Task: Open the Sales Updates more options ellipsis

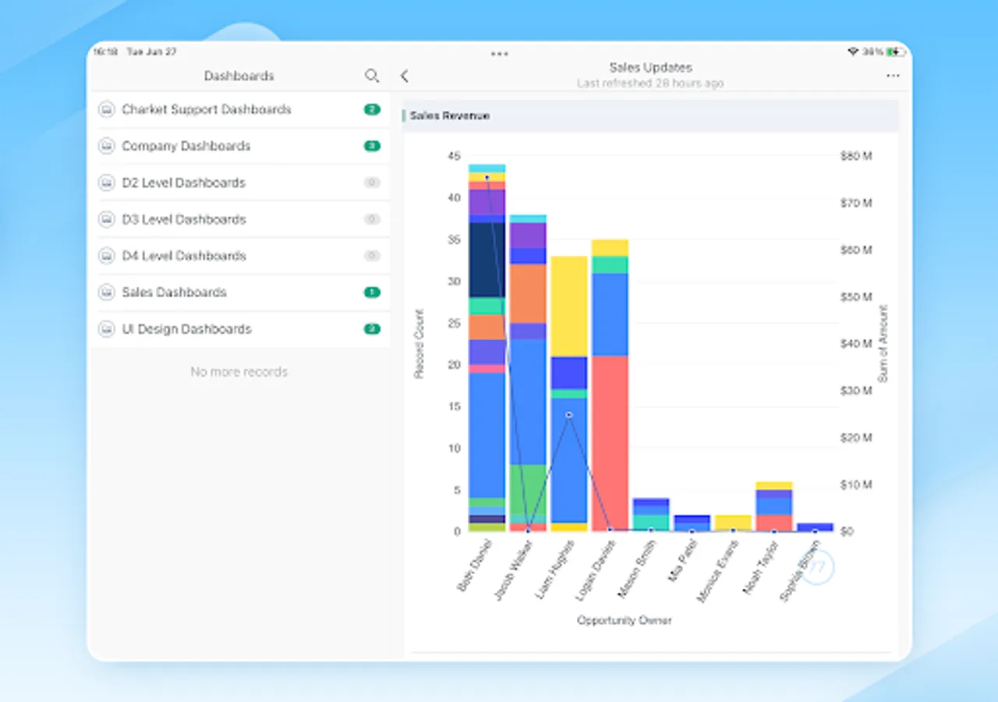Action: (x=893, y=76)
